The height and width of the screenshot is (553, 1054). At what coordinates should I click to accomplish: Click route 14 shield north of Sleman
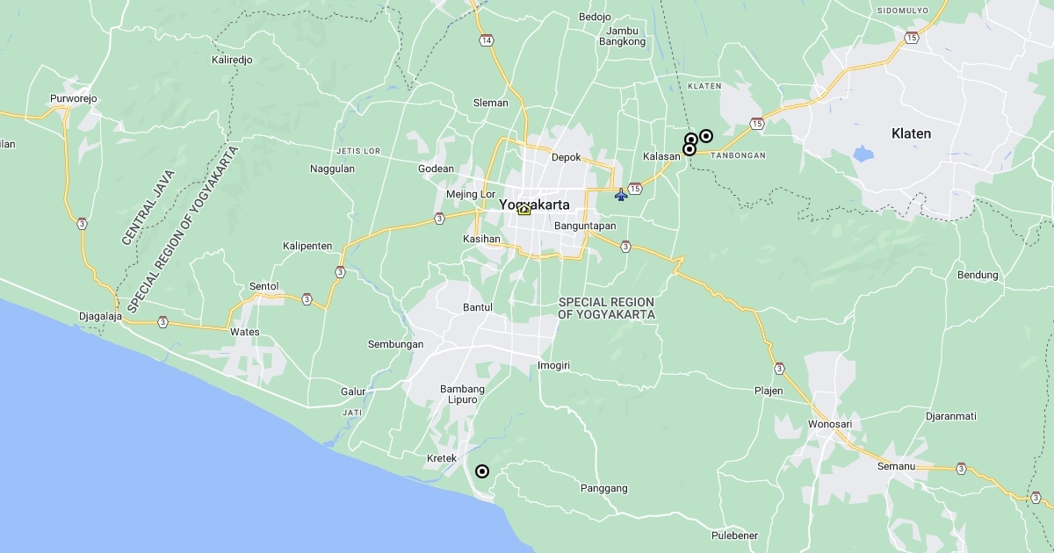point(486,40)
